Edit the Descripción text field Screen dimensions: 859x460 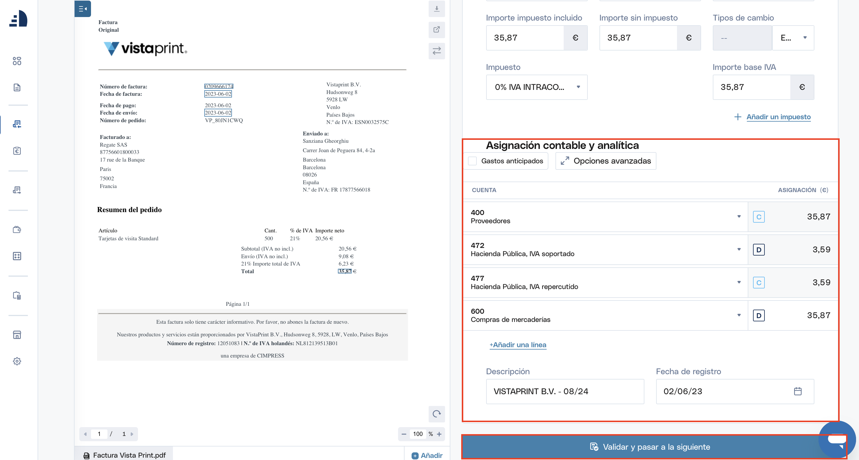565,391
